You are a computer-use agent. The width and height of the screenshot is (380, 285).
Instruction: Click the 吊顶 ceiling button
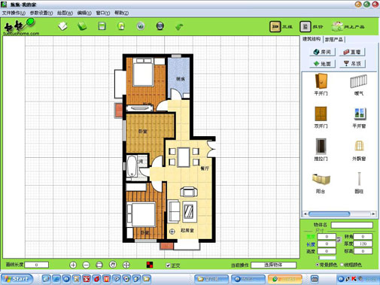point(352,64)
